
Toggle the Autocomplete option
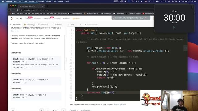pyautogui.click(x=91, y=25)
